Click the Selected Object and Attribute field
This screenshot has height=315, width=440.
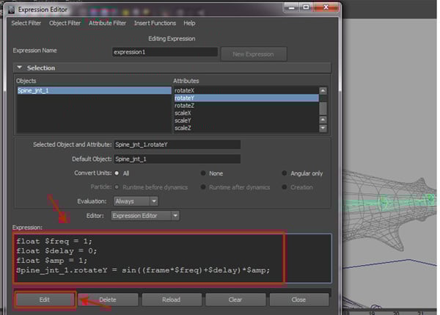[177, 145]
